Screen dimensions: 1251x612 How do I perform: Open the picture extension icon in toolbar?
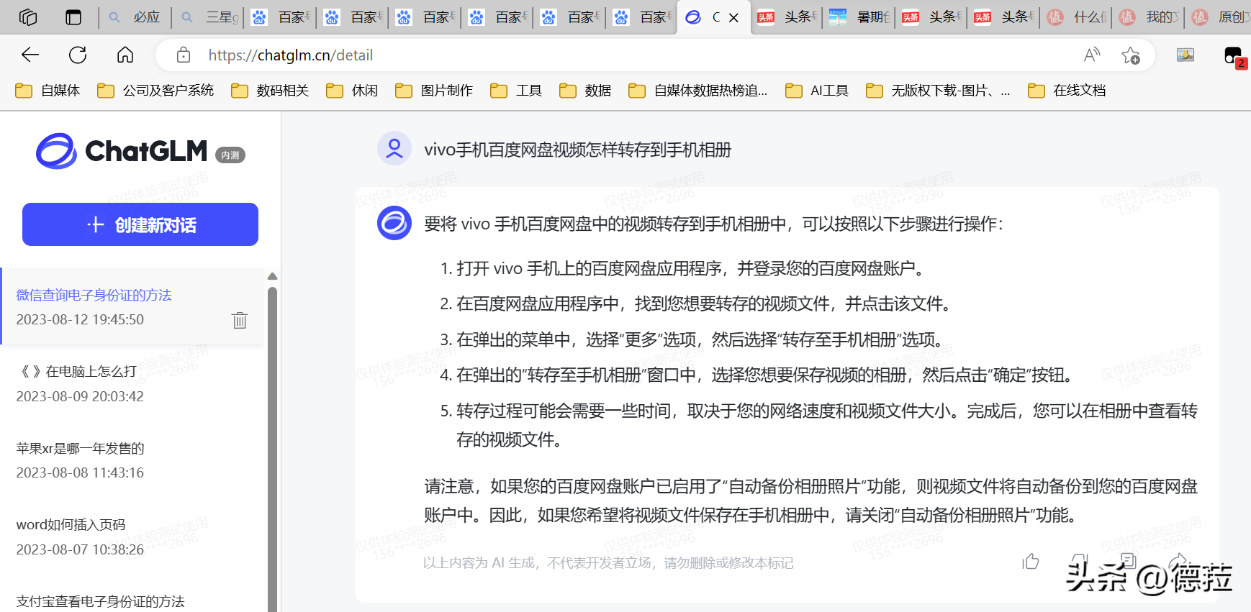tap(1185, 55)
